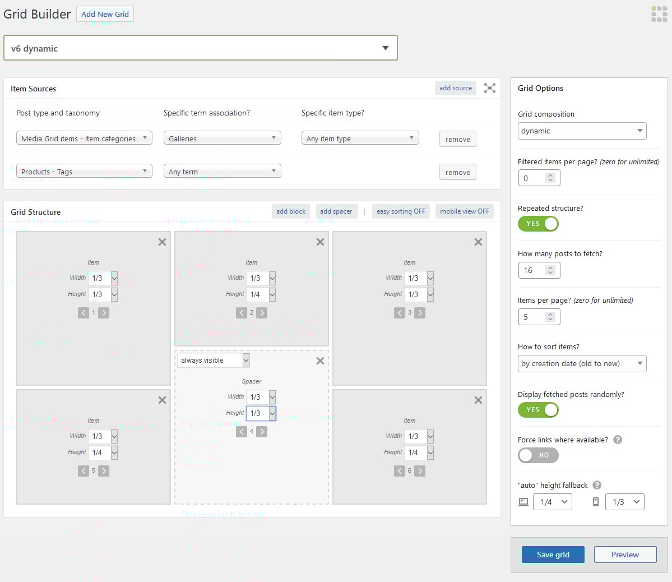Screen dimensions: 672x582
Task: Enable Force links where available
Action: pyautogui.click(x=538, y=455)
